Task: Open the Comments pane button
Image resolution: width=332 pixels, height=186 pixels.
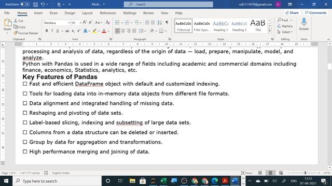Action: (316, 13)
